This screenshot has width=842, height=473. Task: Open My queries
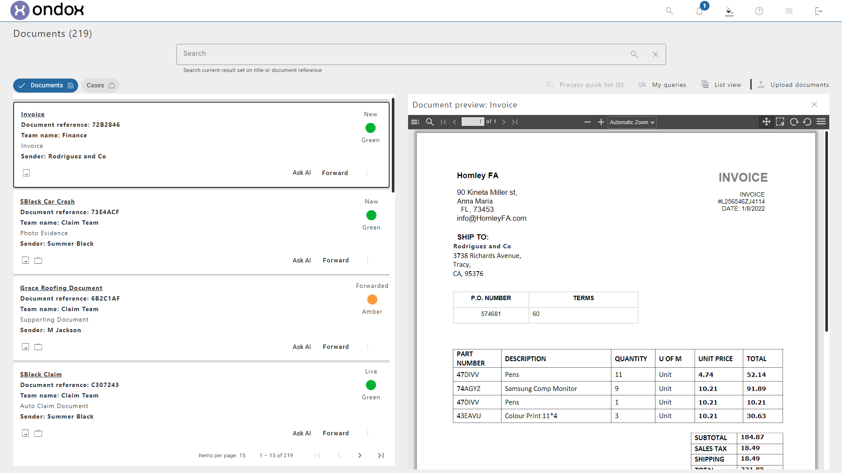click(663, 85)
